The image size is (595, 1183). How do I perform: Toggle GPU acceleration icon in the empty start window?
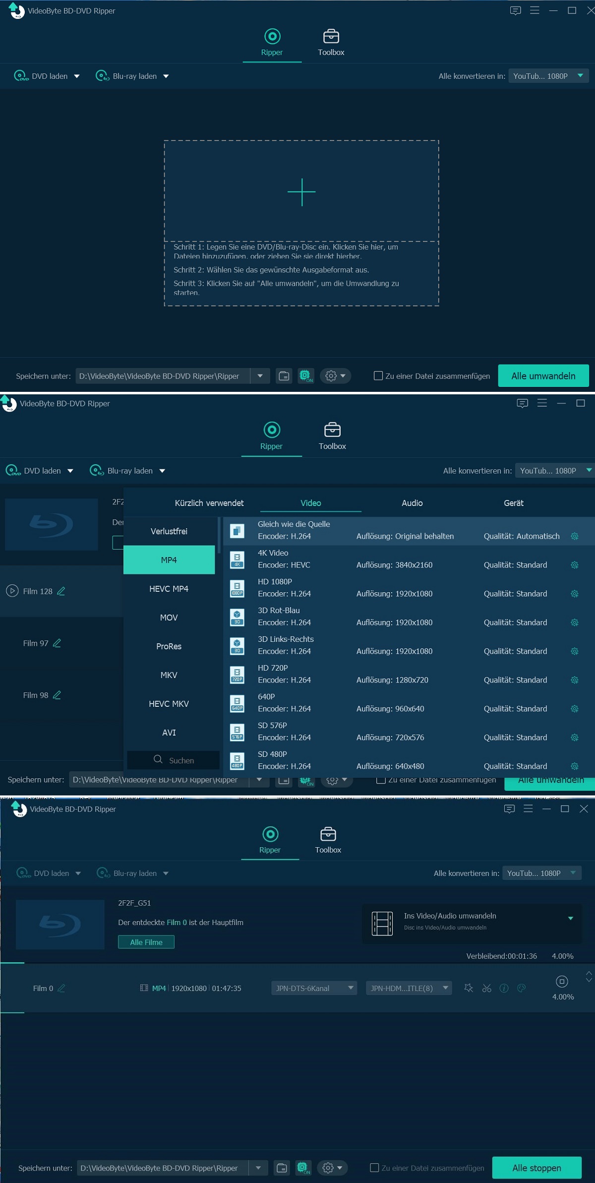[x=305, y=376]
